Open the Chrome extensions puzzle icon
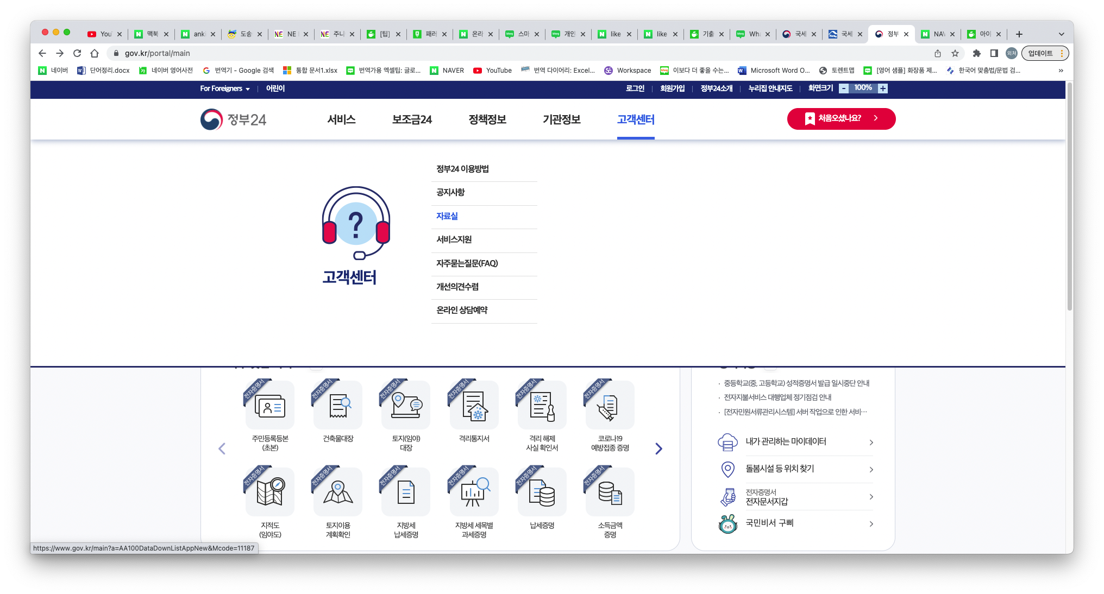 click(x=976, y=53)
